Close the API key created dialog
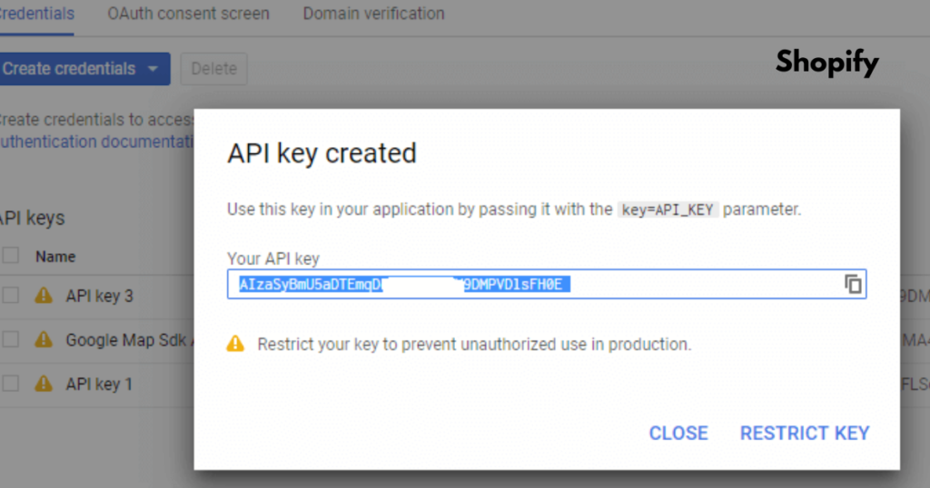The image size is (930, 488). 678,433
